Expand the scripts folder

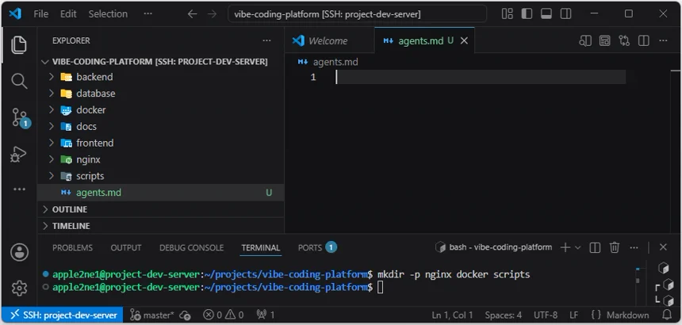coord(161,176)
